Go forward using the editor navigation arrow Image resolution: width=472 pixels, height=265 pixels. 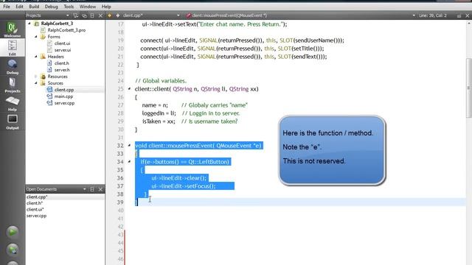(118, 15)
